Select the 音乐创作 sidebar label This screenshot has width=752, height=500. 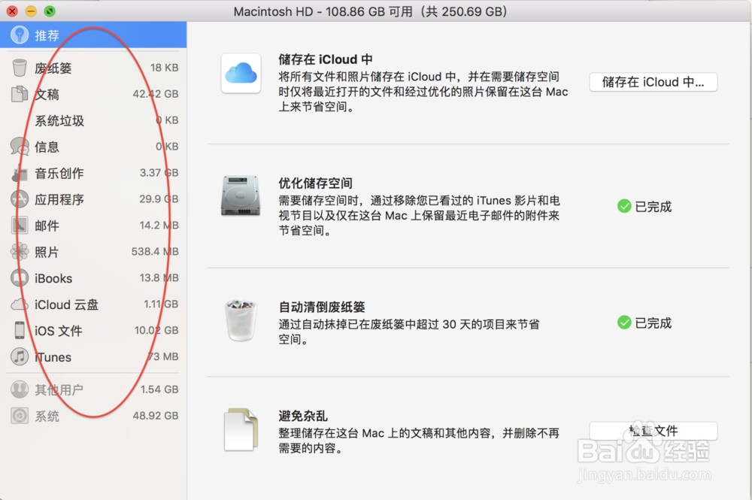(59, 173)
